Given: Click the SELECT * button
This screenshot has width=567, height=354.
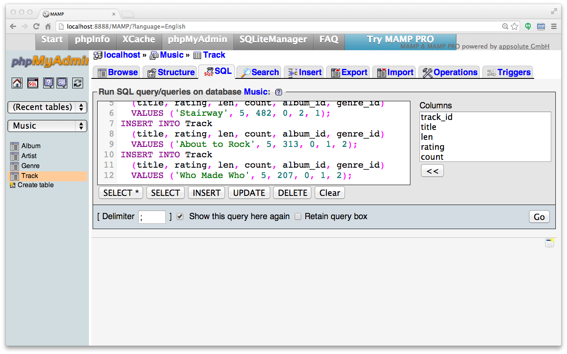Looking at the screenshot, I should click(x=121, y=193).
